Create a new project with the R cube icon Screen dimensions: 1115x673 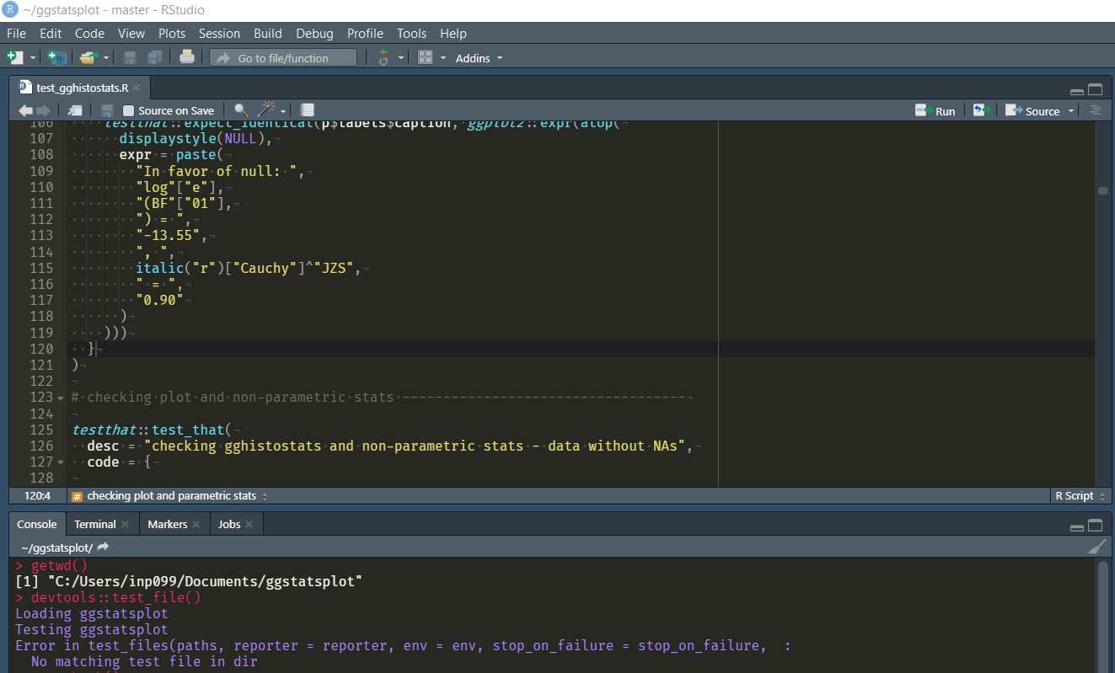(x=56, y=57)
